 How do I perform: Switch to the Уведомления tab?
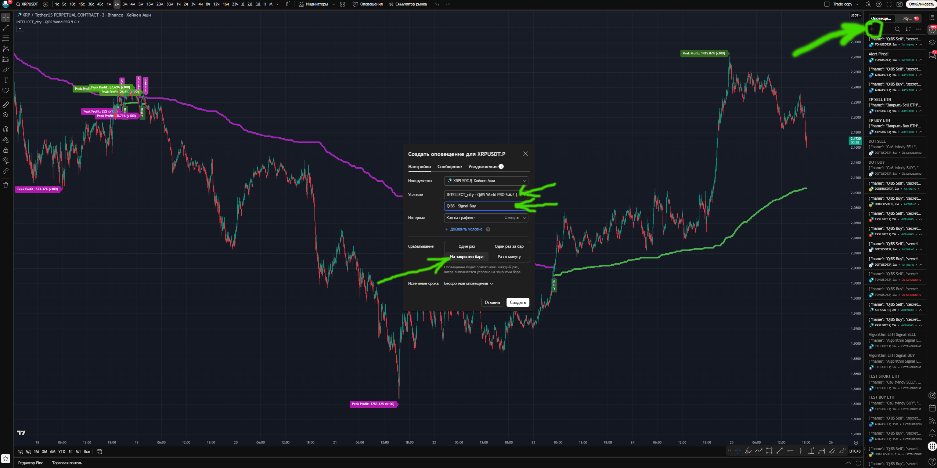coord(486,167)
